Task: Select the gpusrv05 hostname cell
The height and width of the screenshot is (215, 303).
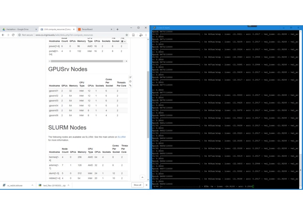Action: click(x=54, y=111)
